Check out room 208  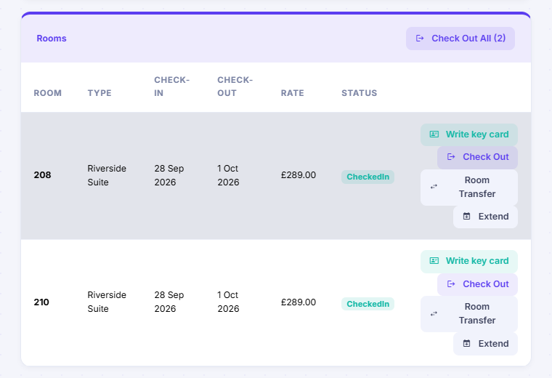(x=477, y=157)
